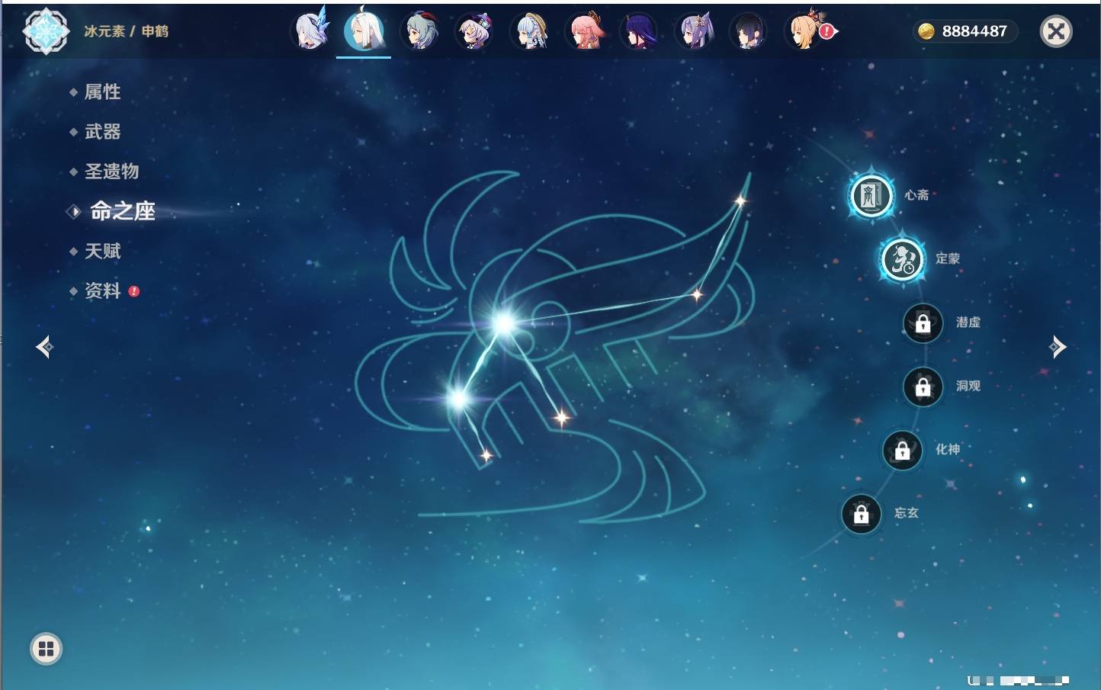Go to next character with right arrow
This screenshot has height=690, width=1101.
[1057, 347]
